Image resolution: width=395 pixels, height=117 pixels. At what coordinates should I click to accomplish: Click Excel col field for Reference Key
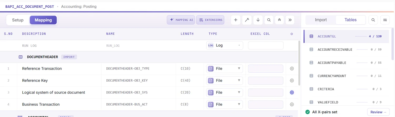(x=266, y=81)
